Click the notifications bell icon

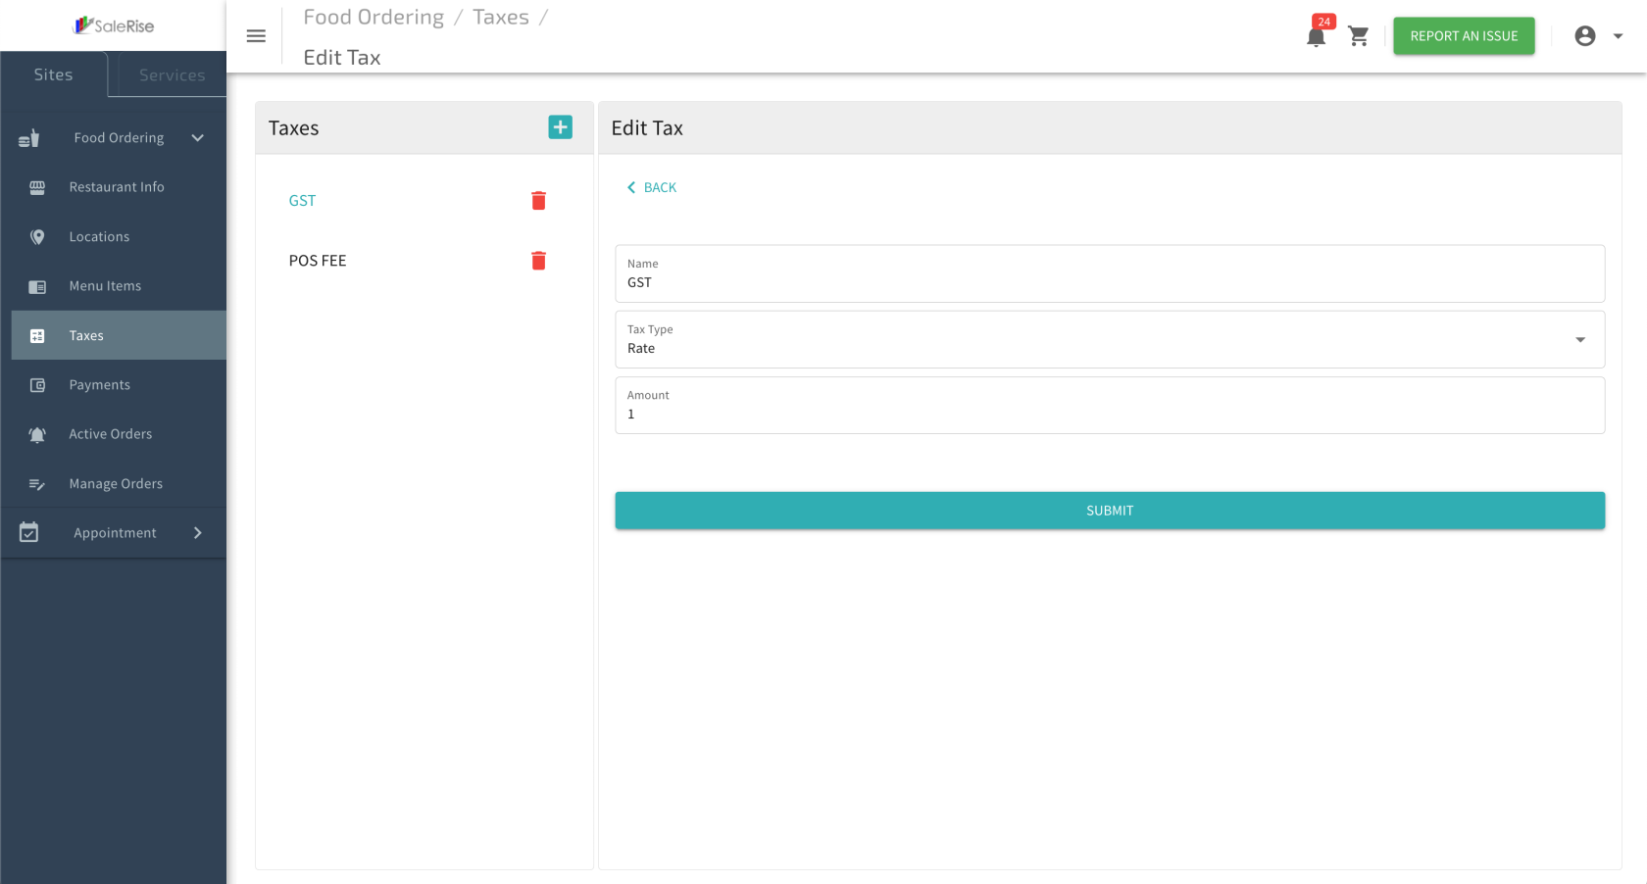coord(1316,37)
